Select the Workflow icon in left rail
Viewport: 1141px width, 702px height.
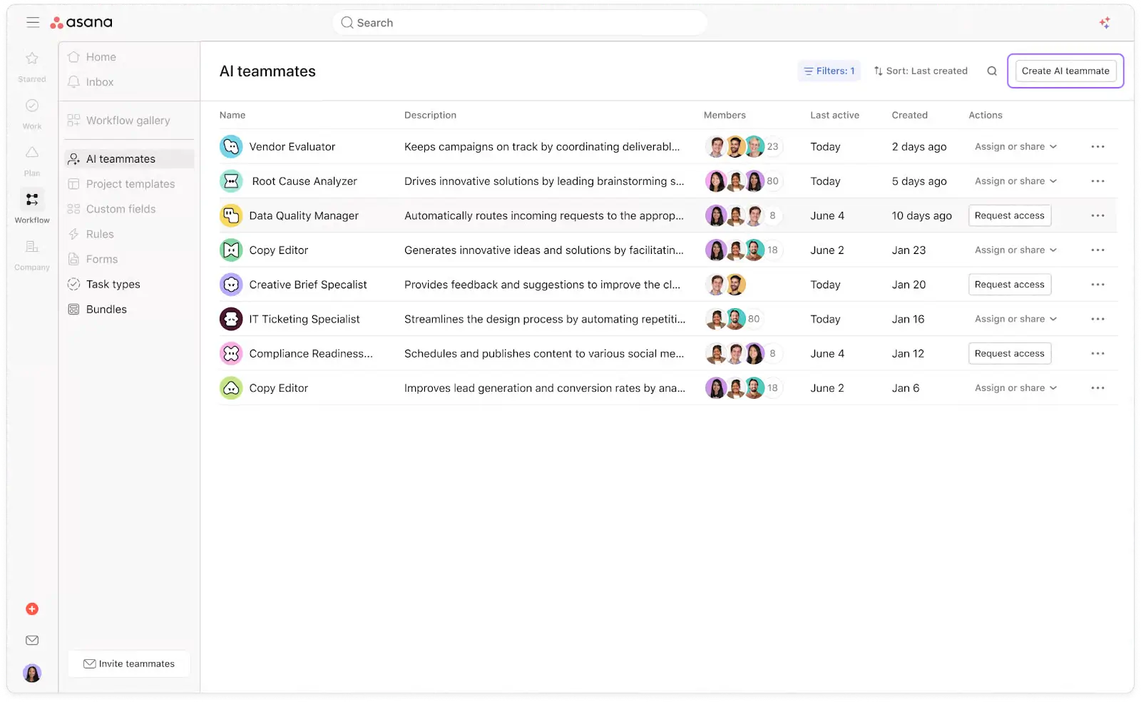point(31,200)
